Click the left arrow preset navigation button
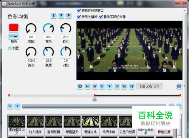This screenshot has width=189, height=138. tap(10, 106)
